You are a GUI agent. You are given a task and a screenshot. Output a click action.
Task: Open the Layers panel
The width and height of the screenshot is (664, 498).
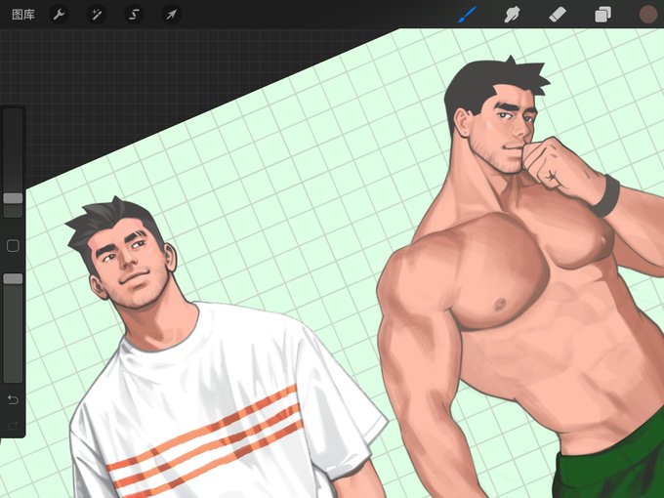click(602, 15)
